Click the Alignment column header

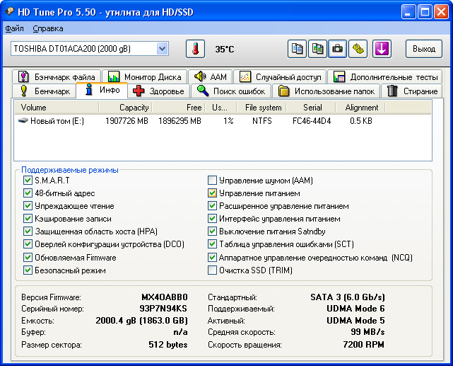click(x=360, y=108)
